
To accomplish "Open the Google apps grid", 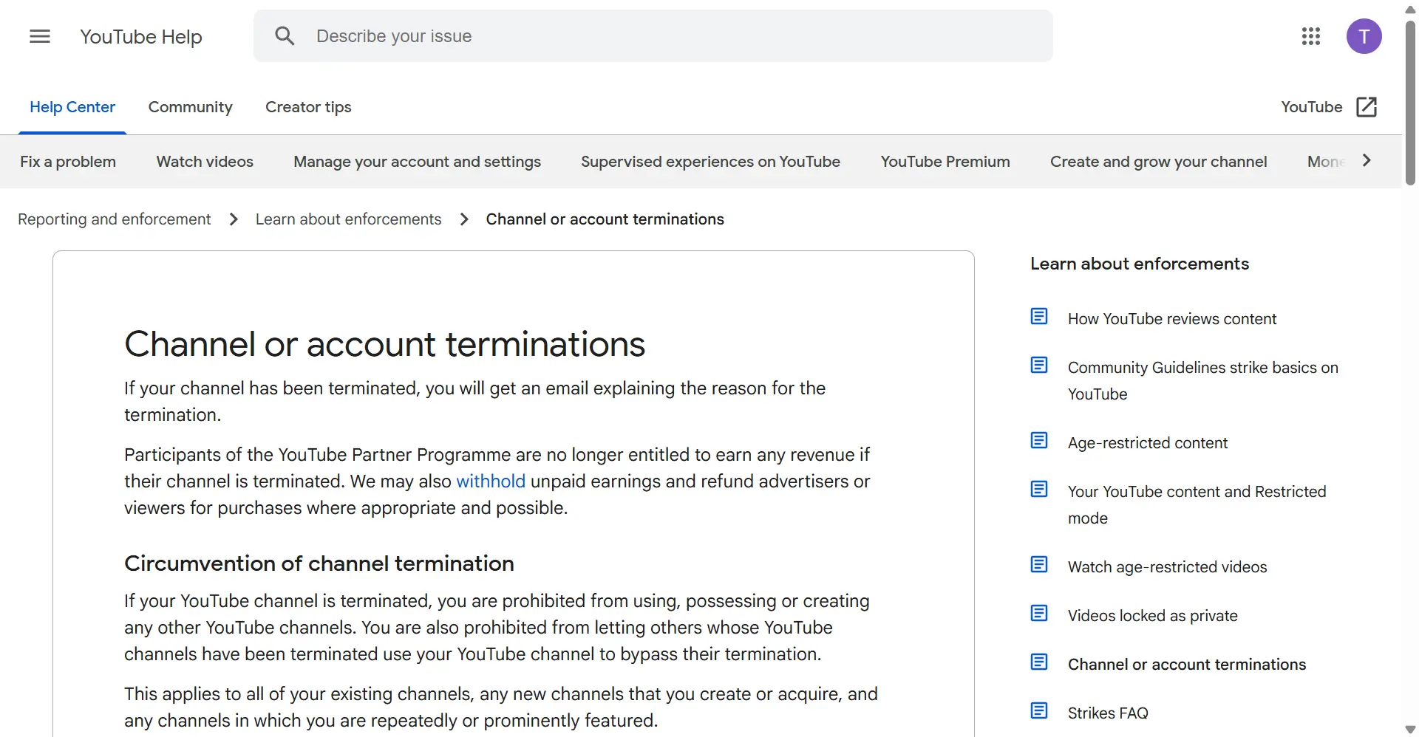I will 1311,36.
